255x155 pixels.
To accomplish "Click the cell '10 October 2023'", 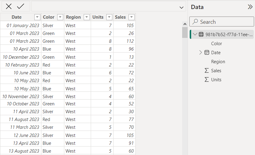I will [21, 104].
